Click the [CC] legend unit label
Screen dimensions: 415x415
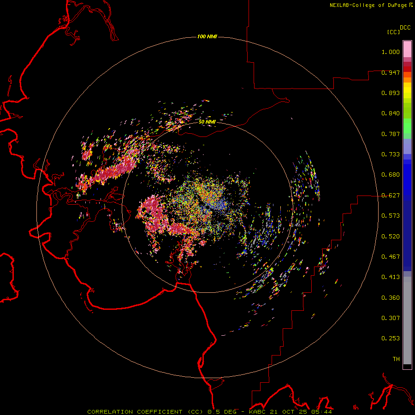pyautogui.click(x=394, y=32)
